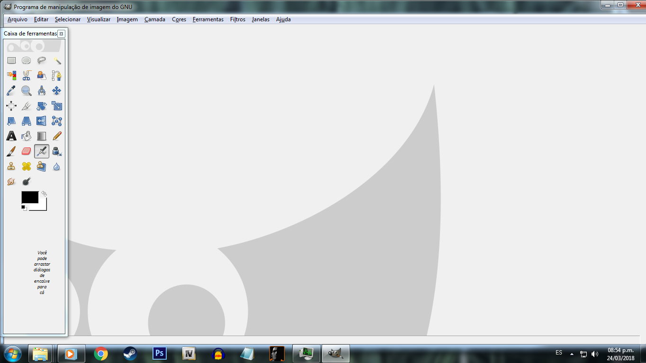Click the Selecionar menu
646x363 pixels.
tap(68, 19)
